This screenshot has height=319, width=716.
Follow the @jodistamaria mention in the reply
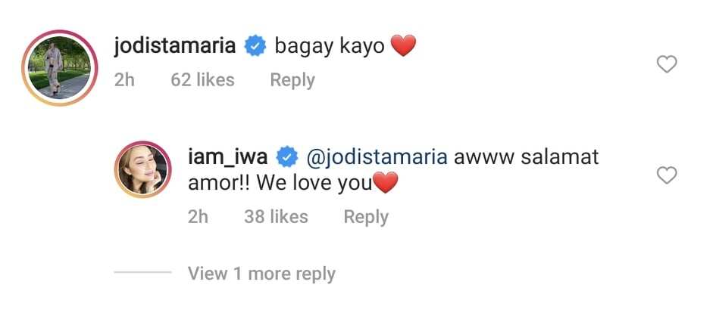(x=377, y=158)
